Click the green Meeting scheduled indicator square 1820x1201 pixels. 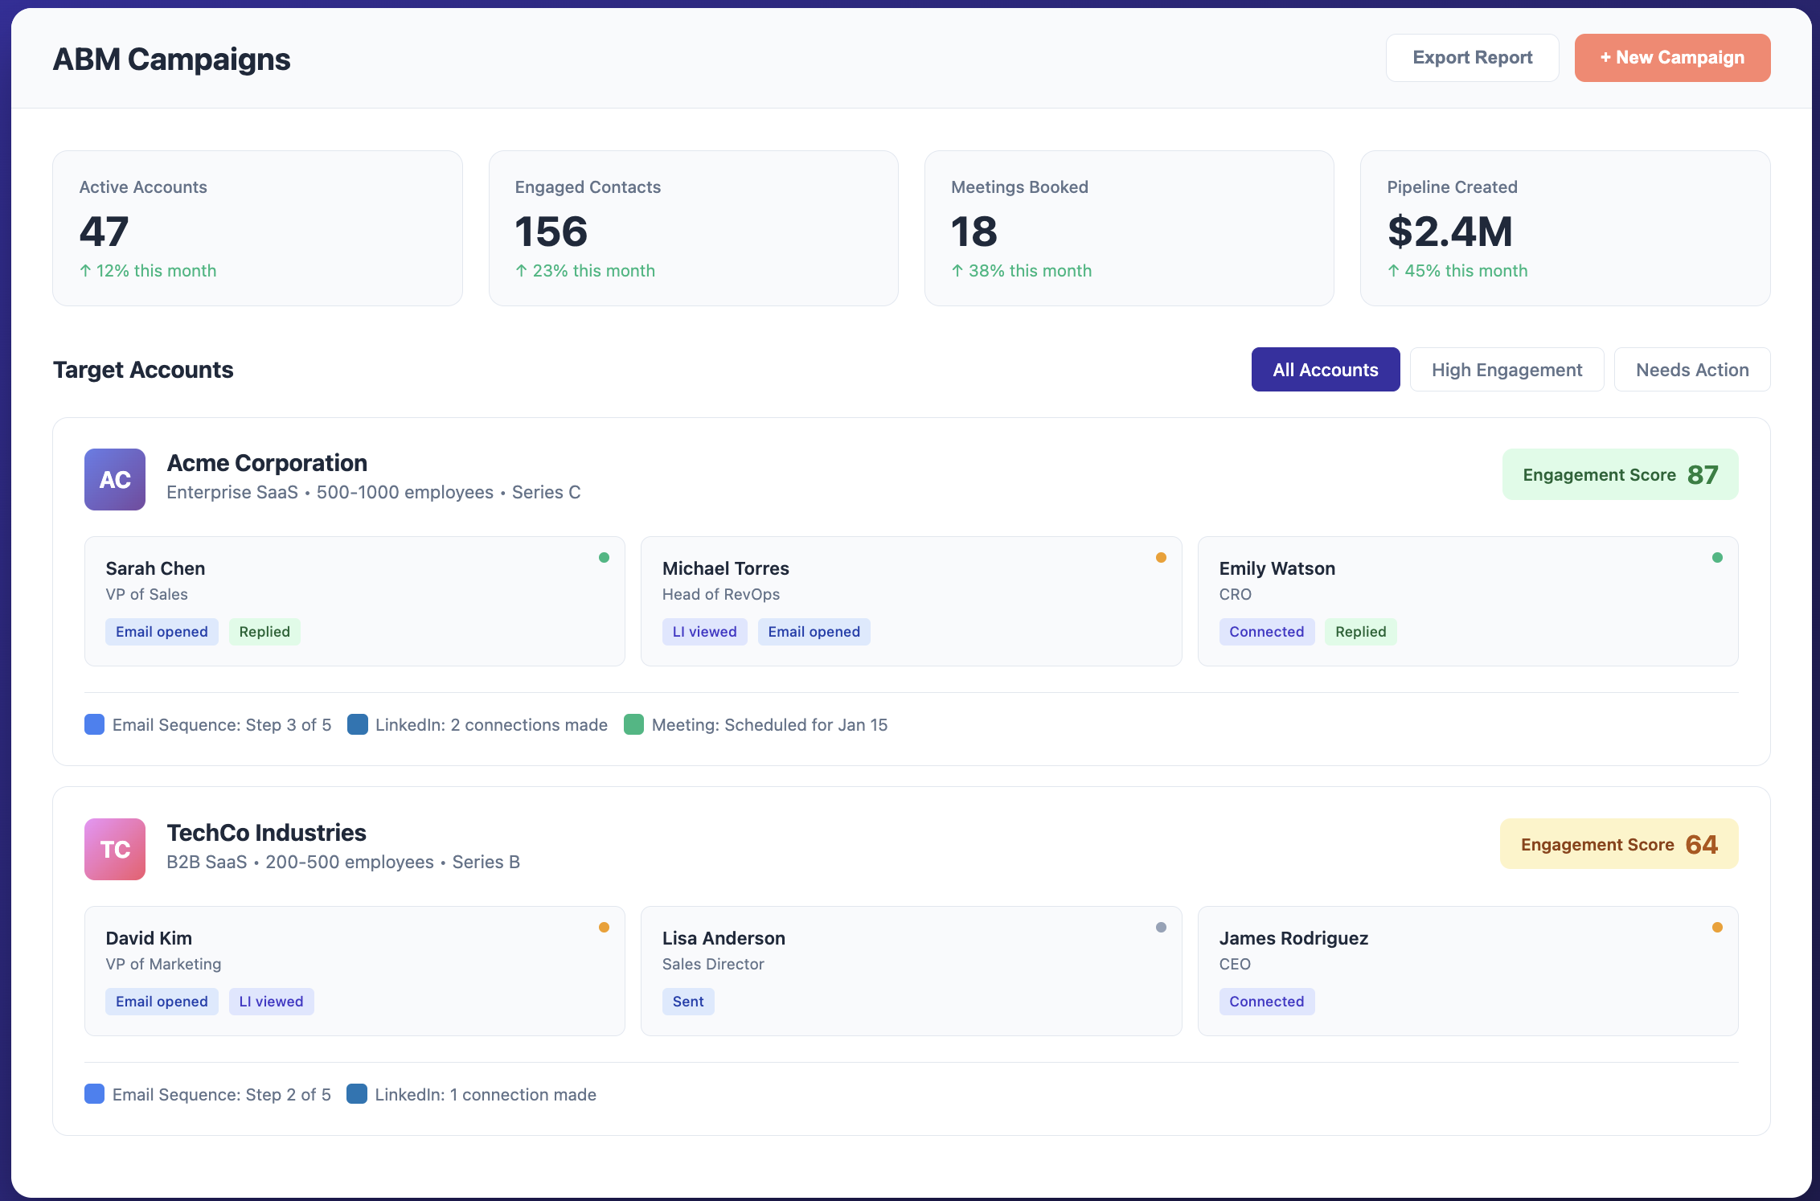[x=633, y=724]
